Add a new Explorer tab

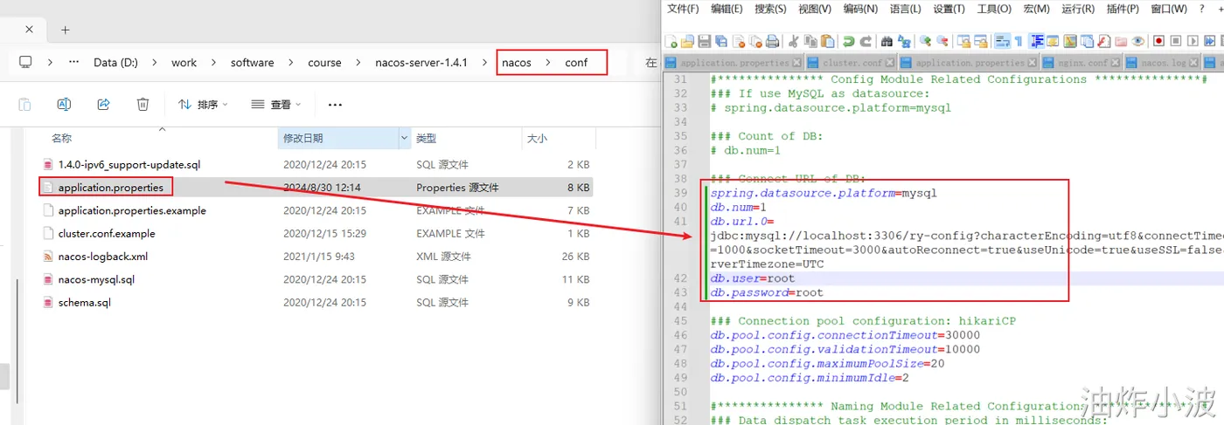[x=66, y=30]
